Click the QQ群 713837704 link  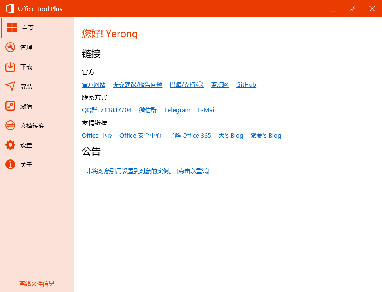[107, 110]
